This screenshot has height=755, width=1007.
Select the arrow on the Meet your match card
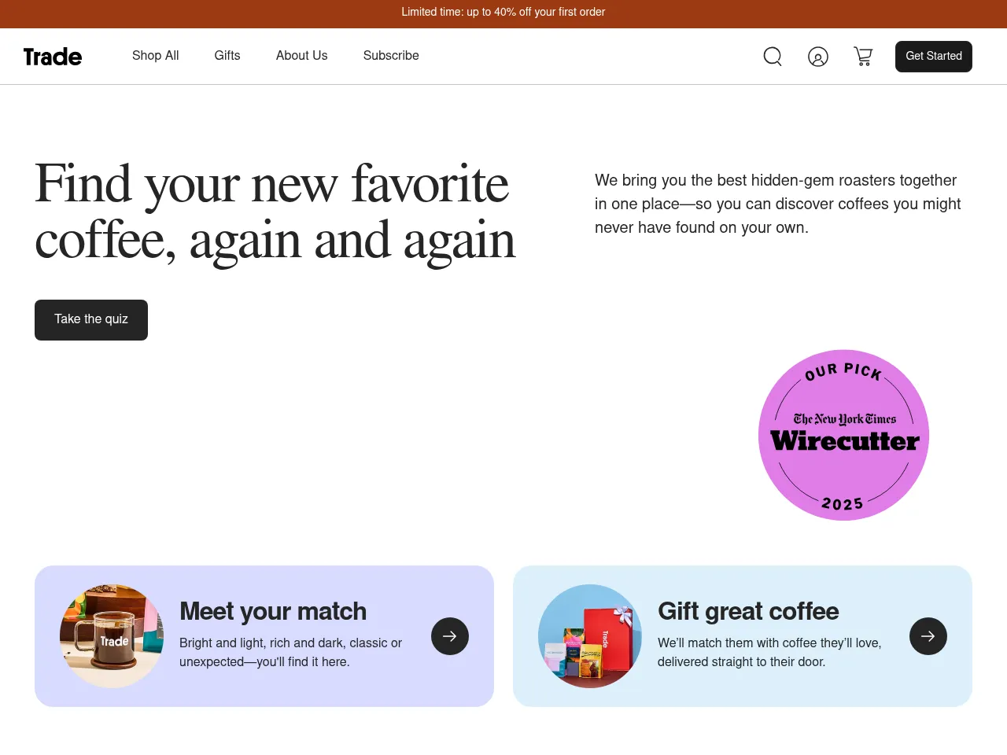click(449, 635)
